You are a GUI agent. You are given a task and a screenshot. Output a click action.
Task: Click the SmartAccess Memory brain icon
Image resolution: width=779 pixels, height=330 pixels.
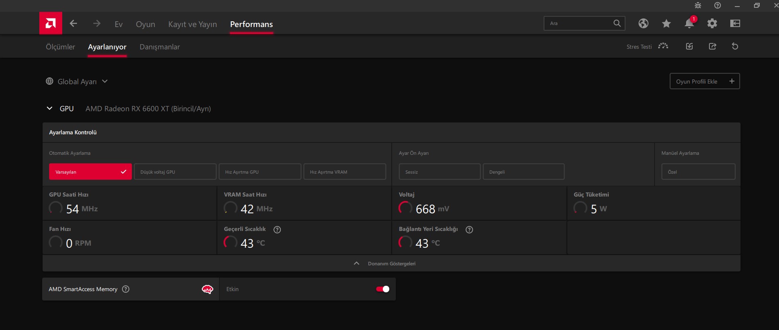point(208,289)
